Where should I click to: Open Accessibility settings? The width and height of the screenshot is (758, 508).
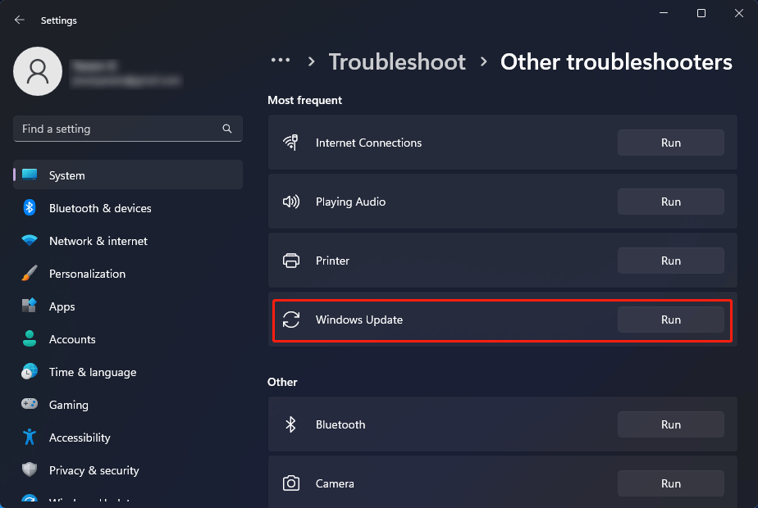[x=128, y=438]
